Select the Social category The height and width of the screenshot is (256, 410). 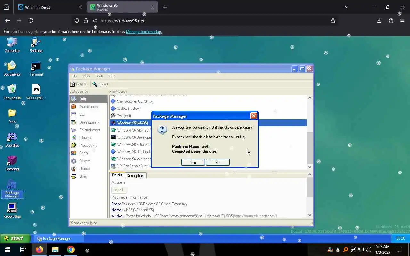tap(88, 153)
